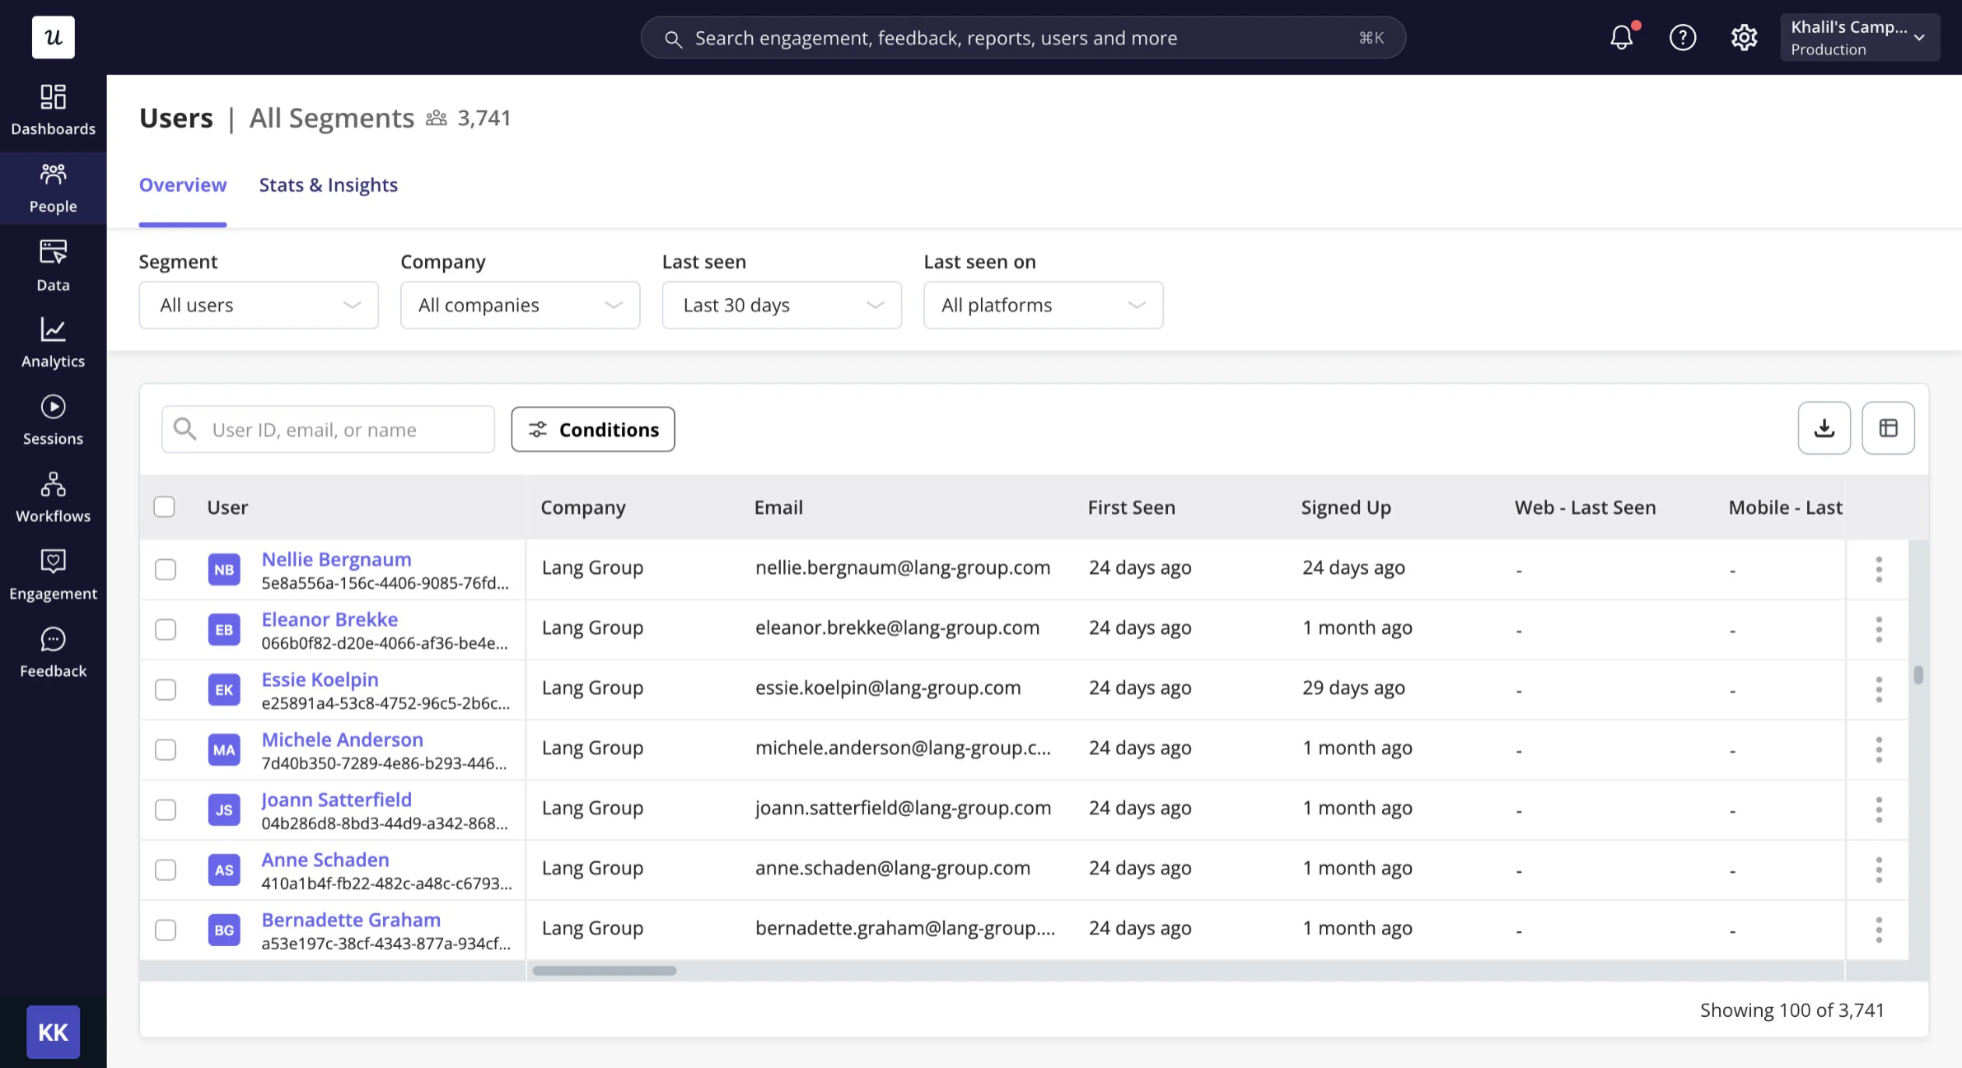
Task: Open the Data sidebar section
Action: 54,265
